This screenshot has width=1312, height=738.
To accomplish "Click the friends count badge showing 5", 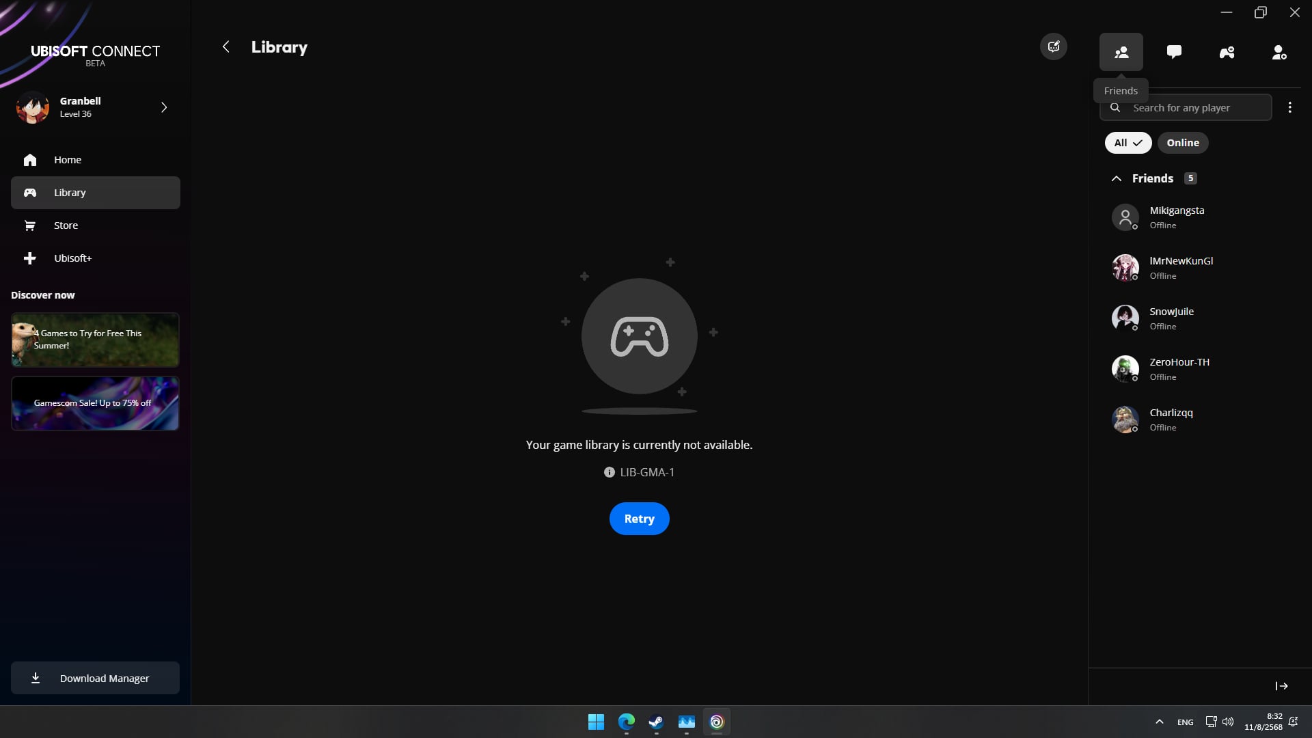I will pyautogui.click(x=1190, y=178).
